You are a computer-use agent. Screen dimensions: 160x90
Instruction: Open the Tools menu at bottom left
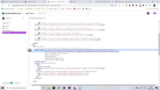click(x=17, y=83)
